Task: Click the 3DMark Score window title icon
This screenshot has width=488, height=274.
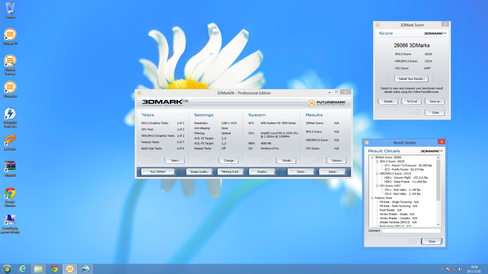Action: pyautogui.click(x=378, y=25)
